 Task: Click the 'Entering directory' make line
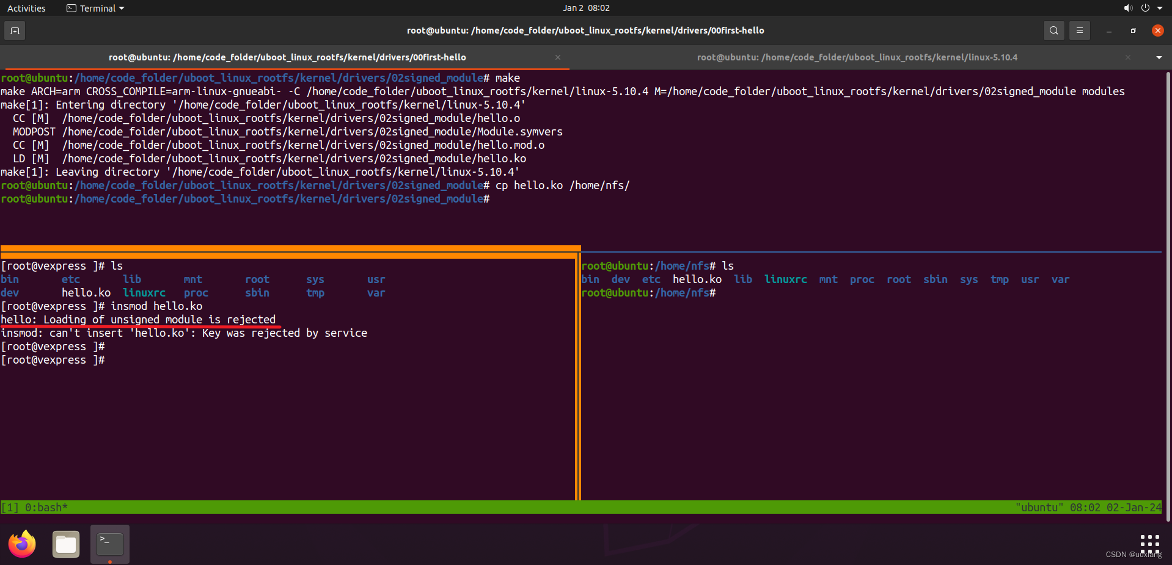tap(263, 105)
